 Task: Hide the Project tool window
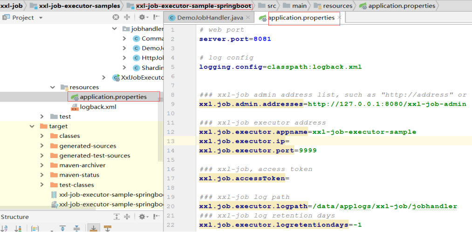pyautogui.click(x=157, y=17)
